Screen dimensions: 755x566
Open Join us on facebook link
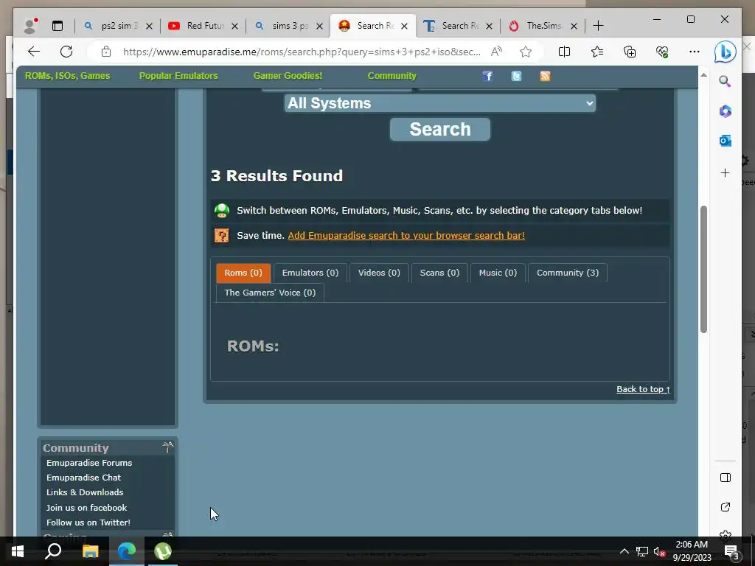[87, 508]
